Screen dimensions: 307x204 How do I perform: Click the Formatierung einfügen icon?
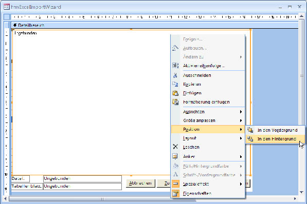[x=175, y=101]
